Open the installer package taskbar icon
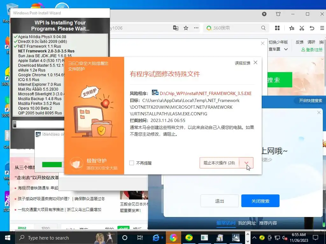The image size is (326, 244). (220, 238)
